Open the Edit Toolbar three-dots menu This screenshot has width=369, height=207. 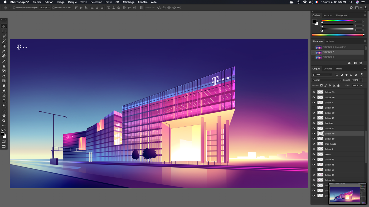[x=4, y=126]
